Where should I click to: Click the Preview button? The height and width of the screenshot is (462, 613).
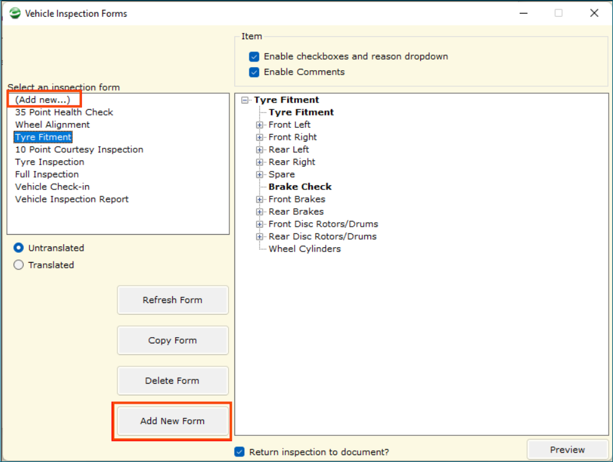(567, 450)
